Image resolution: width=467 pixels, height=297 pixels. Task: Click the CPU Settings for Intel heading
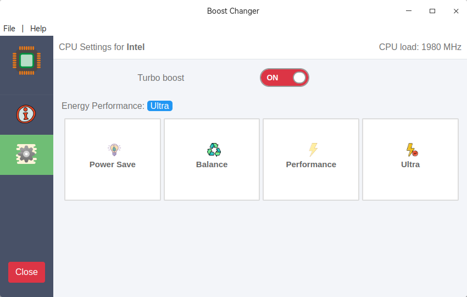click(102, 47)
